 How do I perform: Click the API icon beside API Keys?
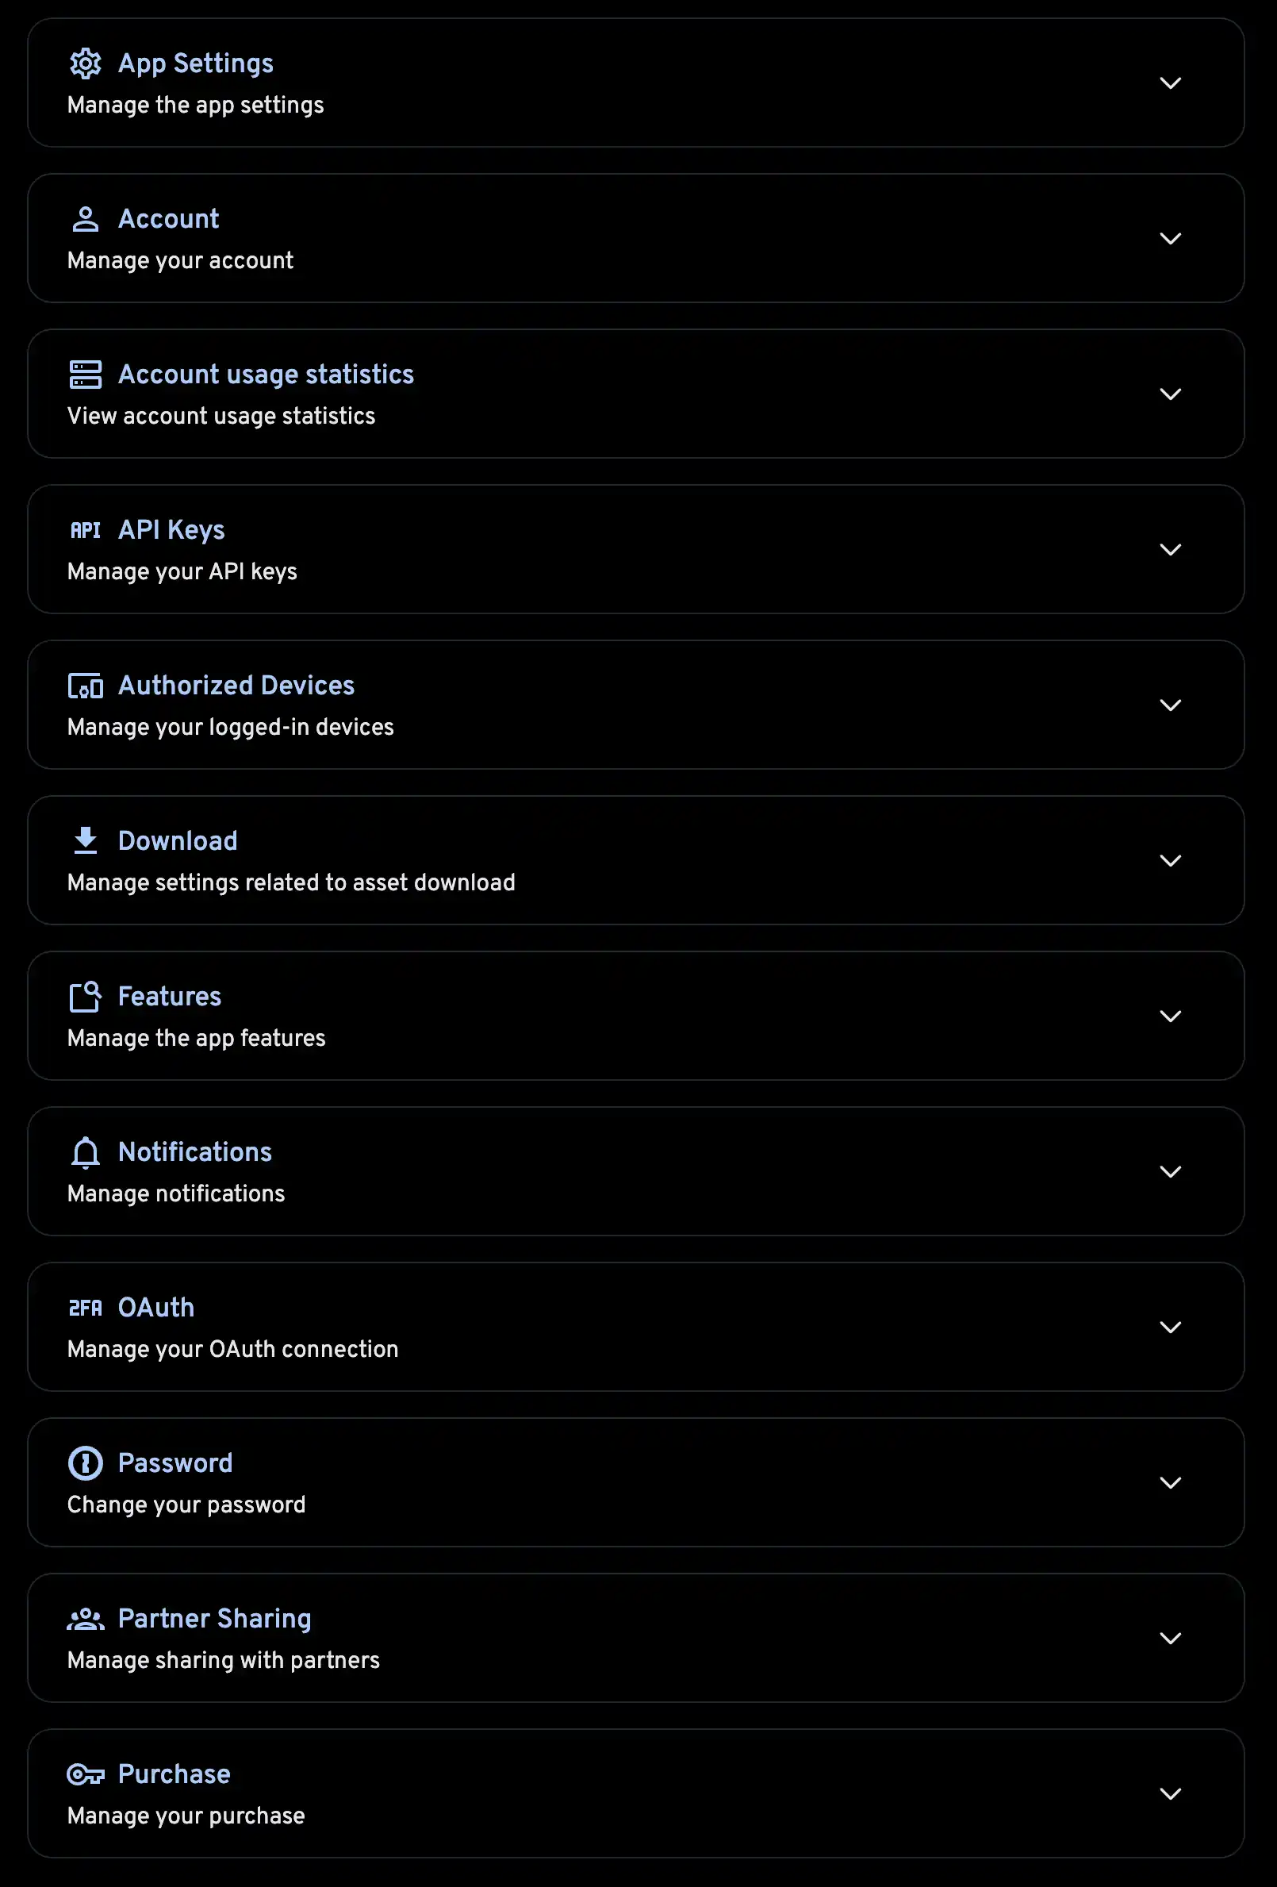(85, 530)
